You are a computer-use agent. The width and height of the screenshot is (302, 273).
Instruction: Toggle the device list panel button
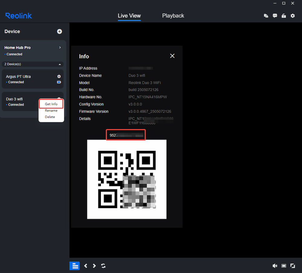[75, 266]
